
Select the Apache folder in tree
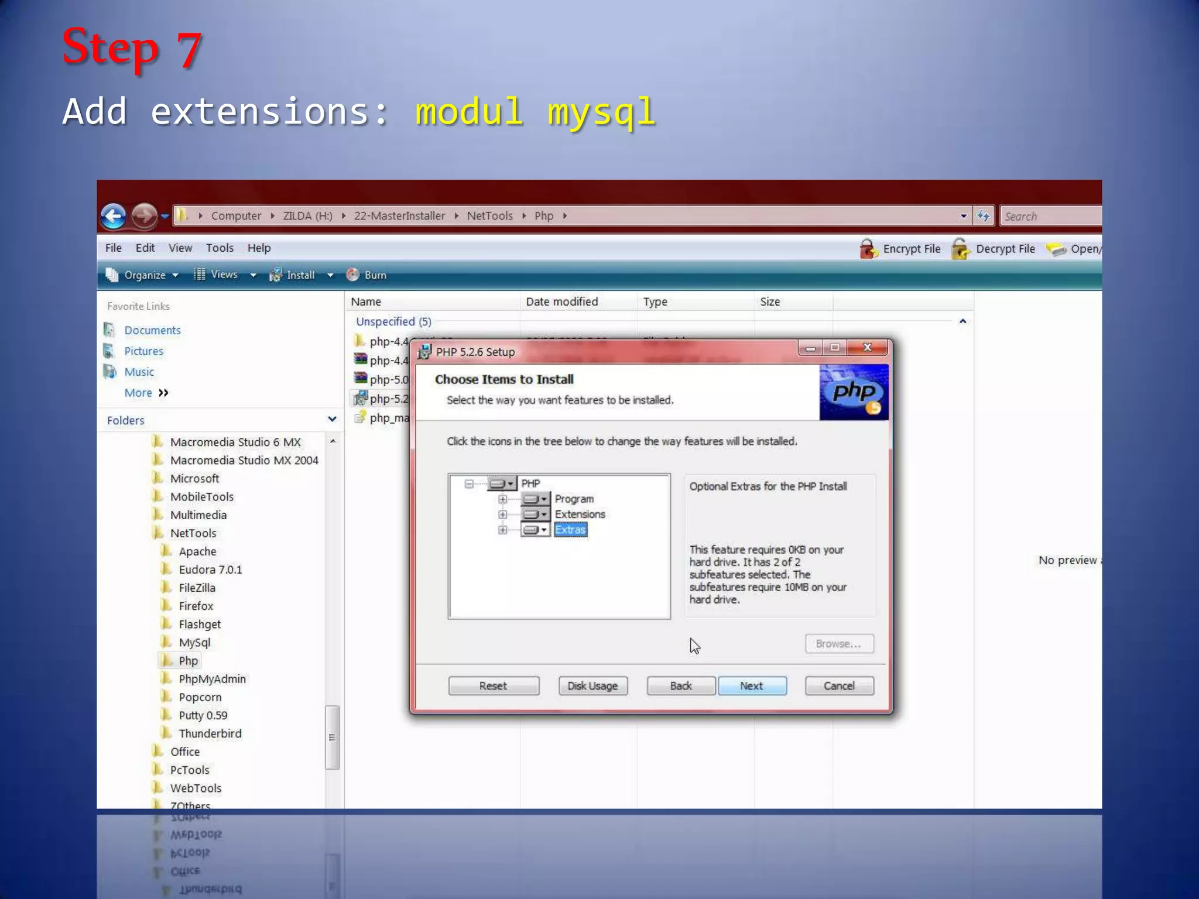pos(197,551)
